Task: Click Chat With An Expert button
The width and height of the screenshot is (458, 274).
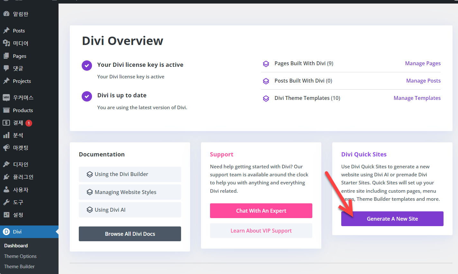Action: tap(261, 211)
